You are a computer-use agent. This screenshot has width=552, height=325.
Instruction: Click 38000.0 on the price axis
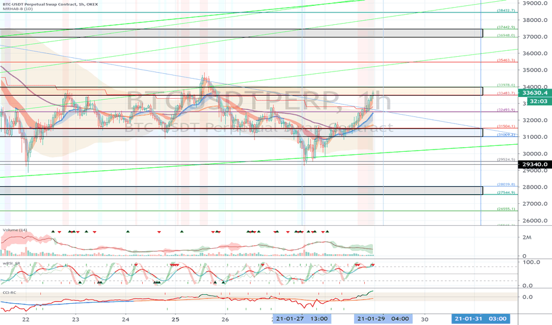click(x=535, y=20)
